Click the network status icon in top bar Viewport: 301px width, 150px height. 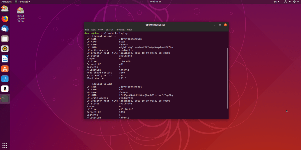click(x=286, y=1)
